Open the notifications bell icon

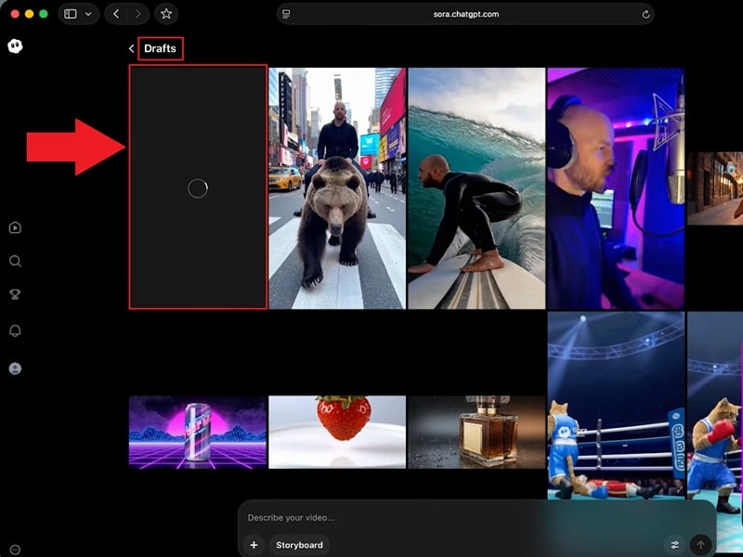coord(15,329)
